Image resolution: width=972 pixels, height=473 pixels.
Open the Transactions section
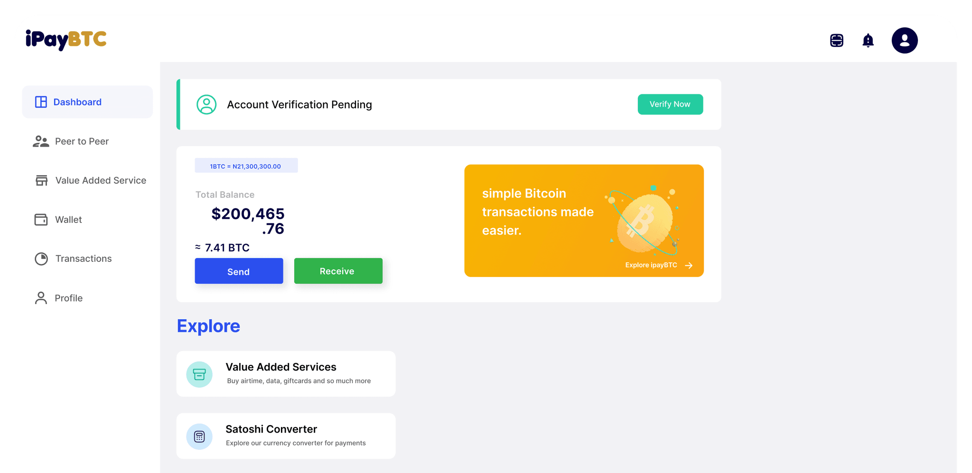[84, 259]
